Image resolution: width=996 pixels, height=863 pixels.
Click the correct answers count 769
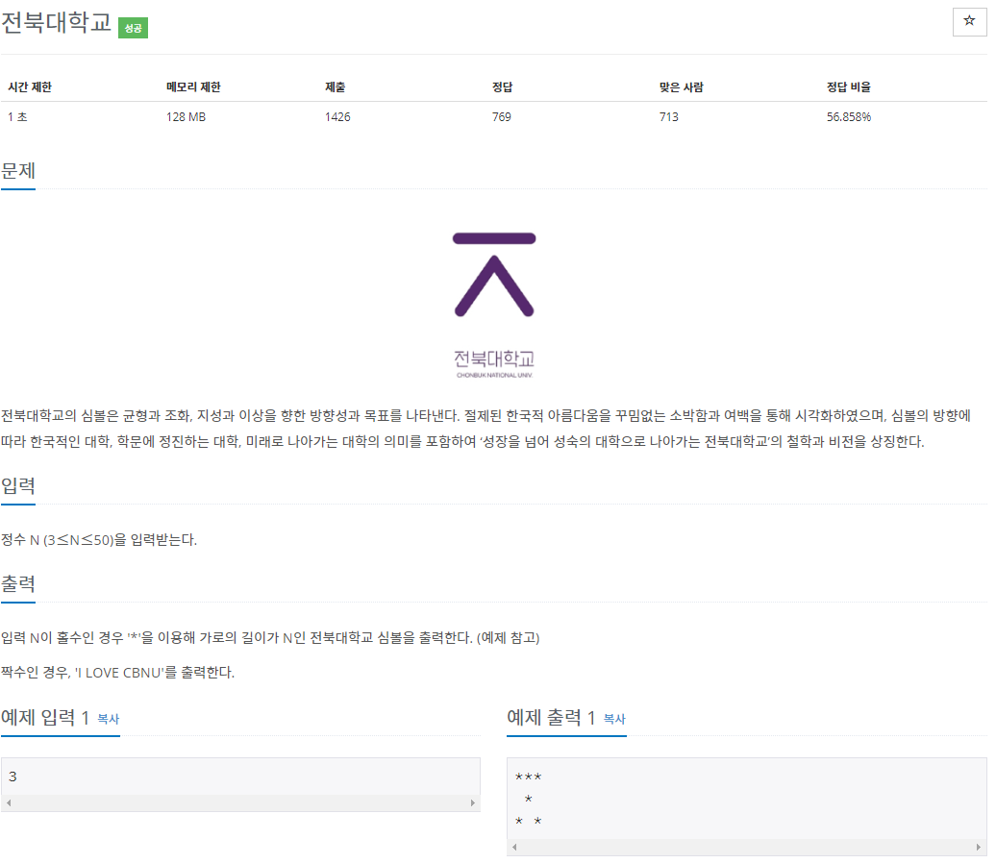click(x=501, y=117)
